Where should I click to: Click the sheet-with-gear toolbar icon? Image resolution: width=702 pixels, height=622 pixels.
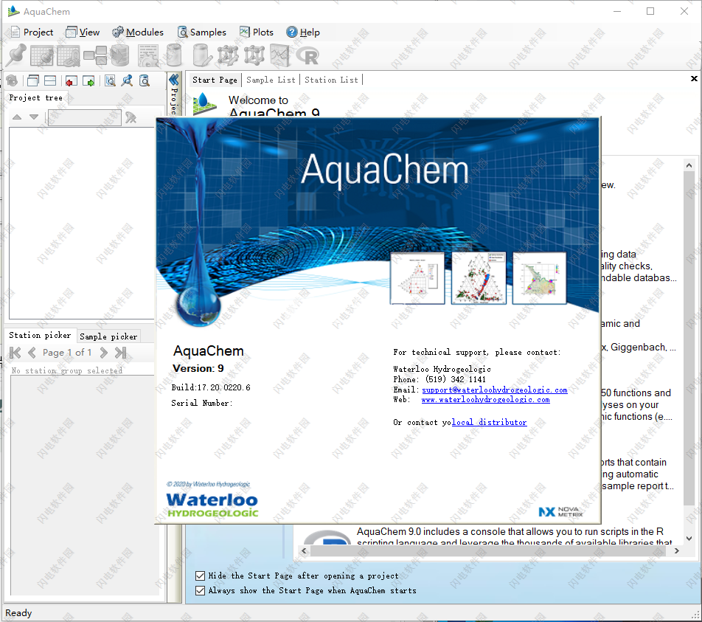click(x=147, y=55)
